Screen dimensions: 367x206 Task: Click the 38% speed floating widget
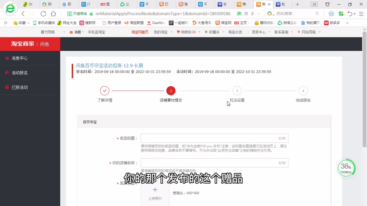[346, 168]
